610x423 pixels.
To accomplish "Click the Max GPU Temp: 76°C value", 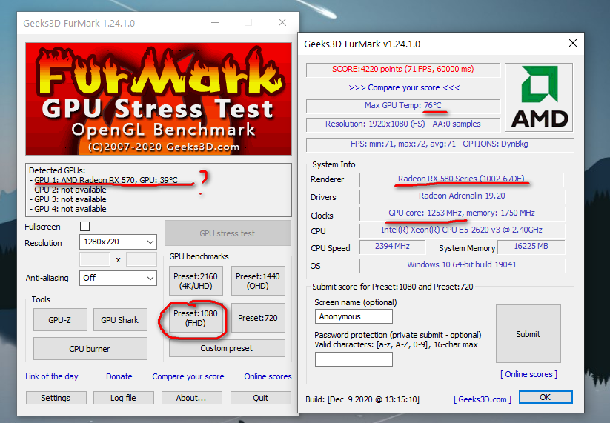I will 402,105.
